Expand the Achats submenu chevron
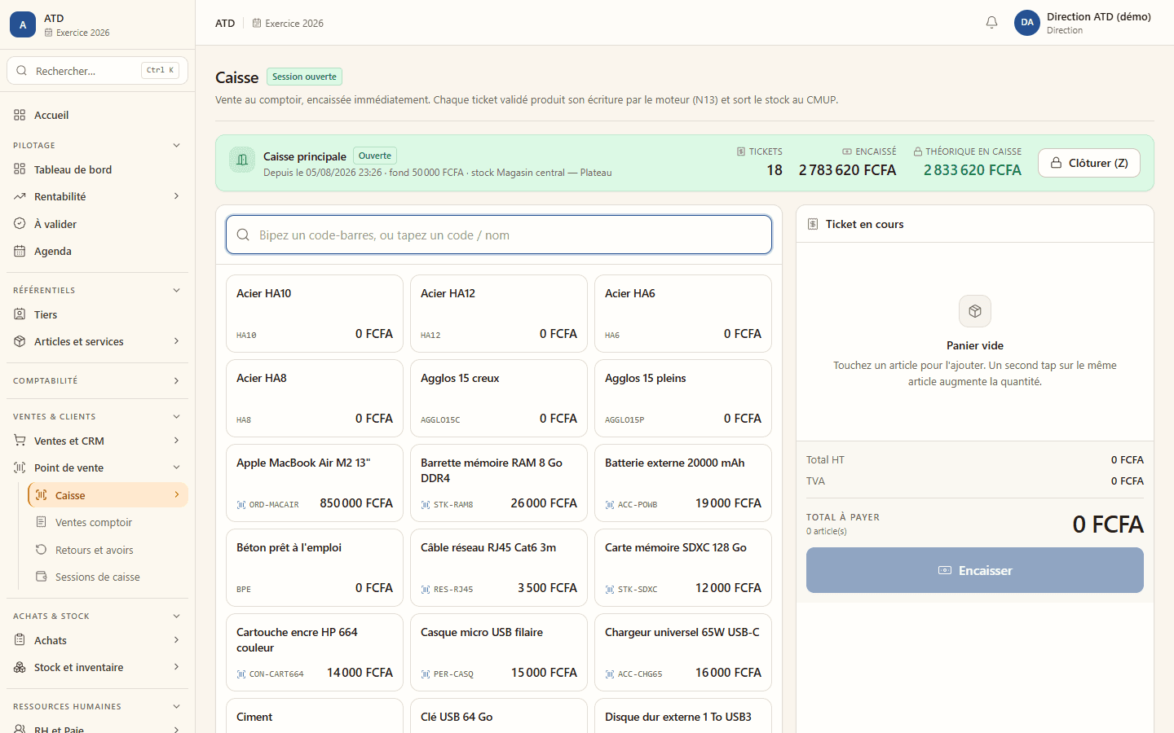The image size is (1174, 733). [177, 640]
